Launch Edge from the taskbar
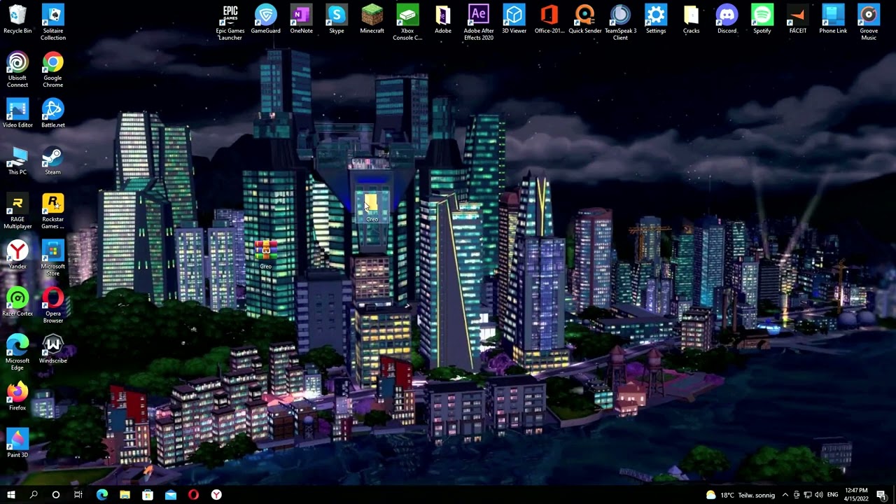The width and height of the screenshot is (896, 504). [102, 495]
